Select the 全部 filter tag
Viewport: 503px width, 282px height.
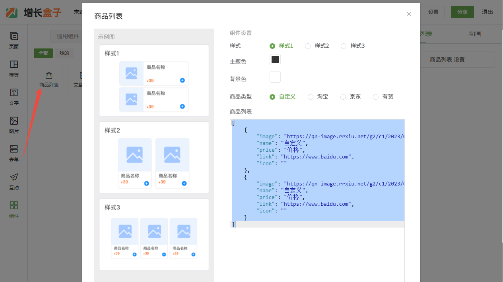click(43, 53)
